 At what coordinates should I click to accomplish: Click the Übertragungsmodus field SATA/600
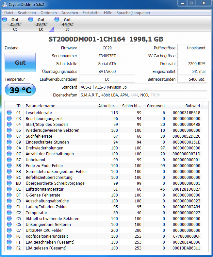[x=107, y=72]
